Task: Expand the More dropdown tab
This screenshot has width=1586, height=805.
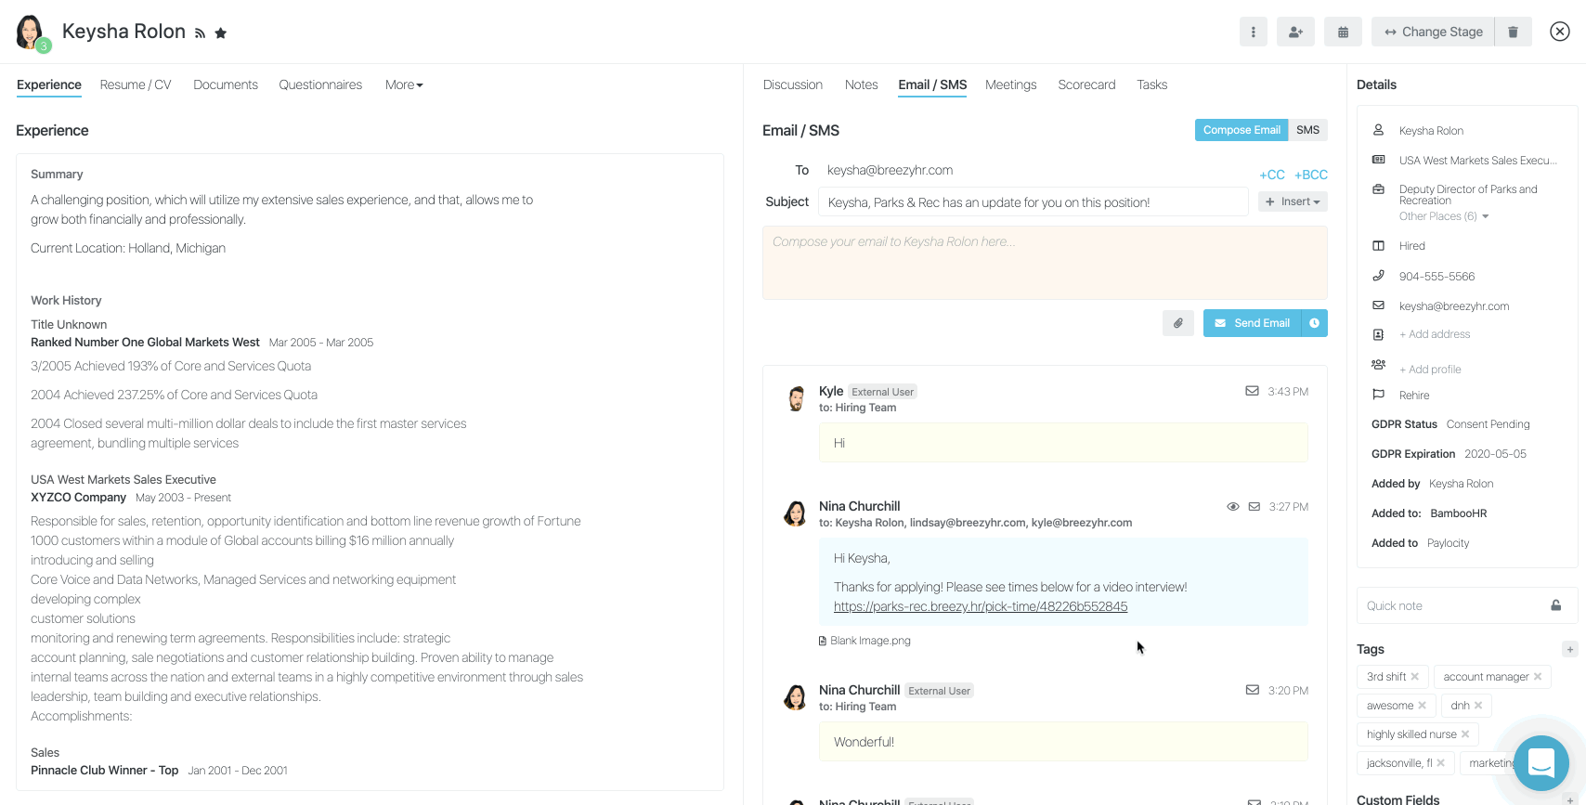Action: (x=404, y=84)
